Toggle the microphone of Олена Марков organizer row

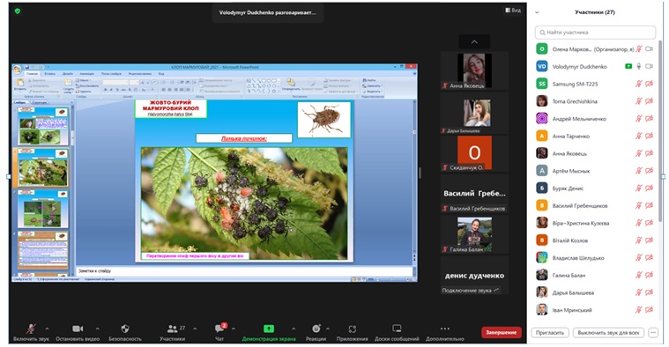click(x=639, y=49)
